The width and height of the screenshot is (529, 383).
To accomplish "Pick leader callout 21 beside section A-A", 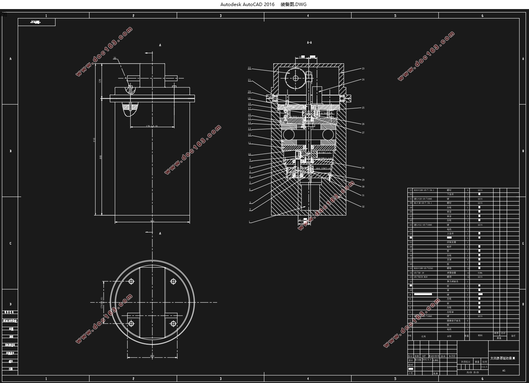I will coord(249,80).
